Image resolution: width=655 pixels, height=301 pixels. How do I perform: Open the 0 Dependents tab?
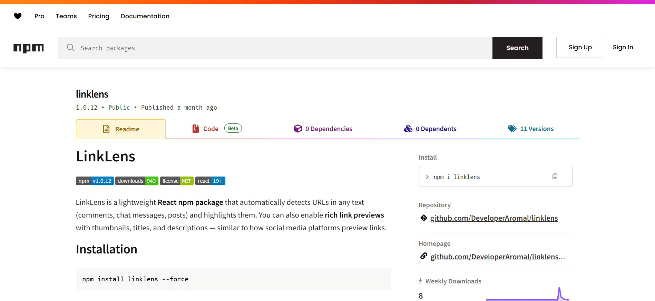coord(430,129)
